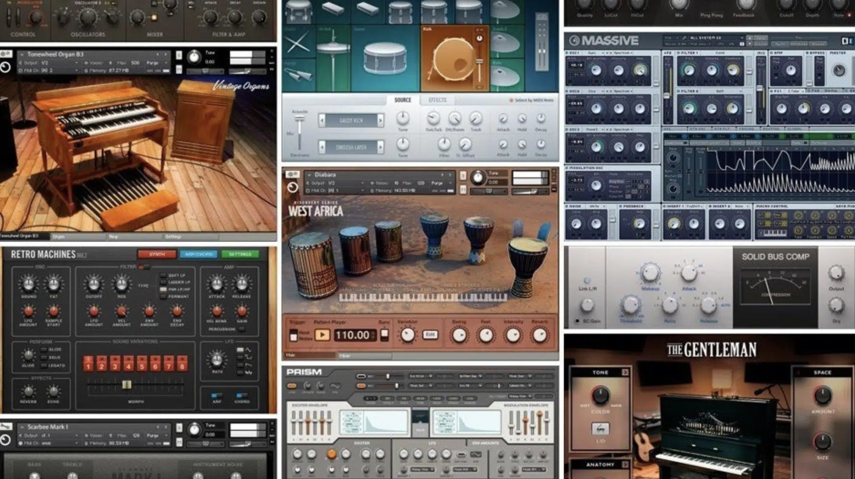Enable the Daft LP filter type

(163, 275)
